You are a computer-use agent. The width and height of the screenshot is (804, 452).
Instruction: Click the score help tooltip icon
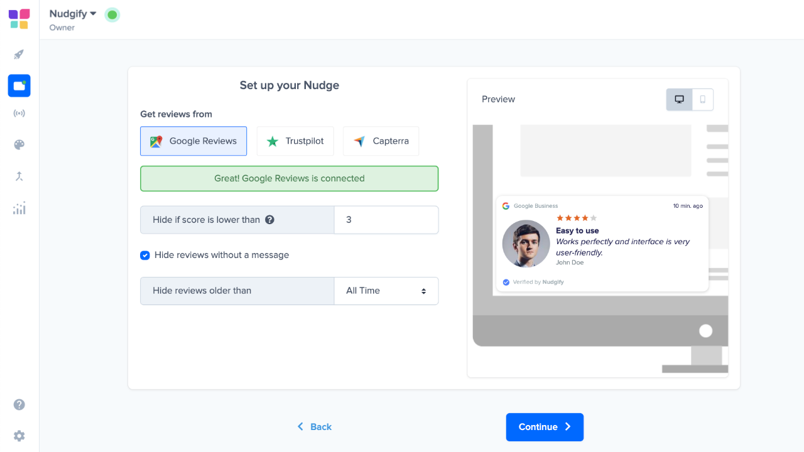coord(269,220)
